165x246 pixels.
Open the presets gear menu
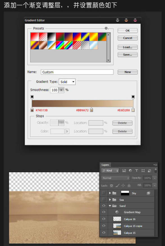tap(107, 28)
